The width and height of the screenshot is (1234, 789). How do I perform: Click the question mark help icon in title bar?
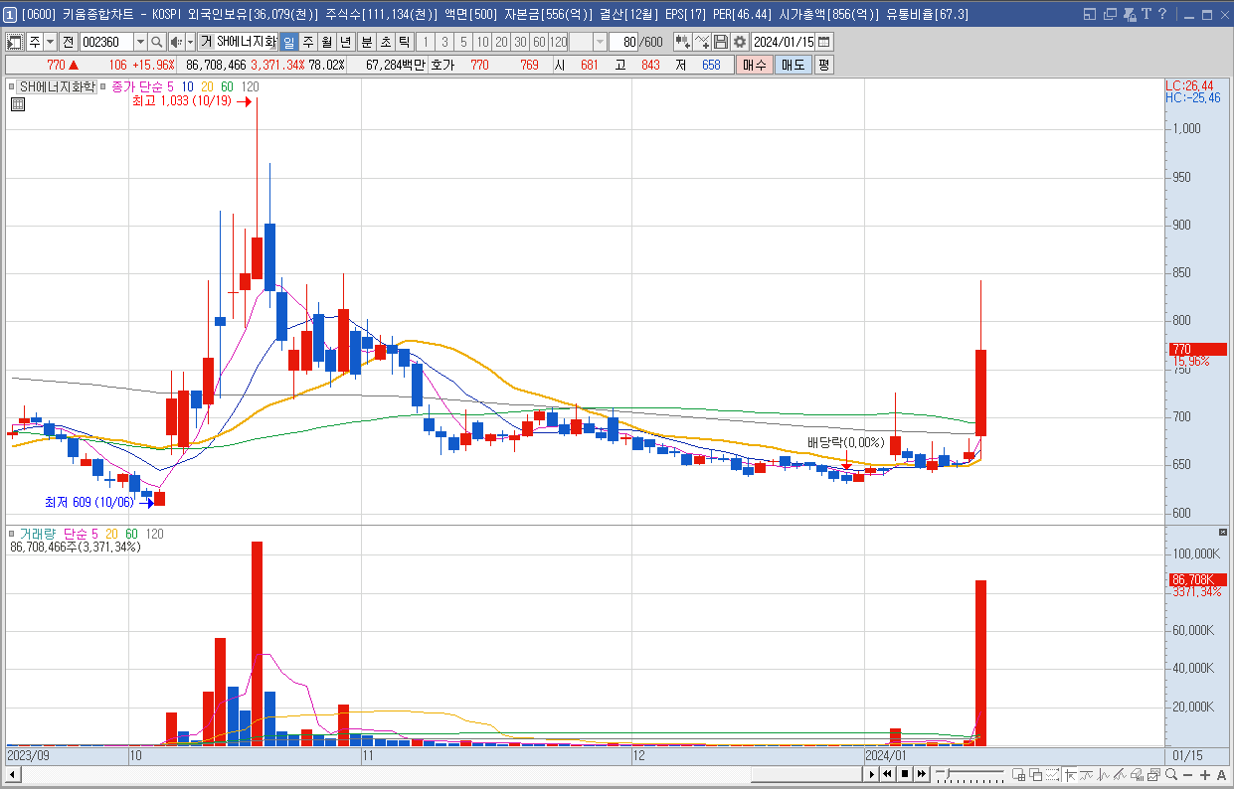[1160, 14]
